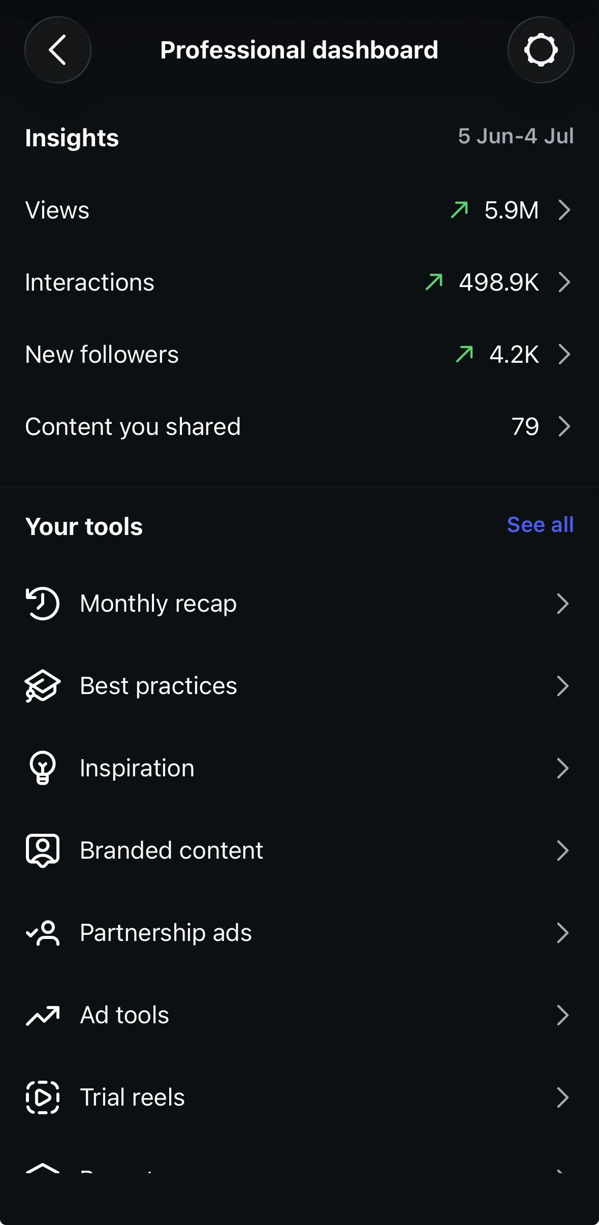
Task: Tap the Partnership ads icon
Action: [43, 933]
